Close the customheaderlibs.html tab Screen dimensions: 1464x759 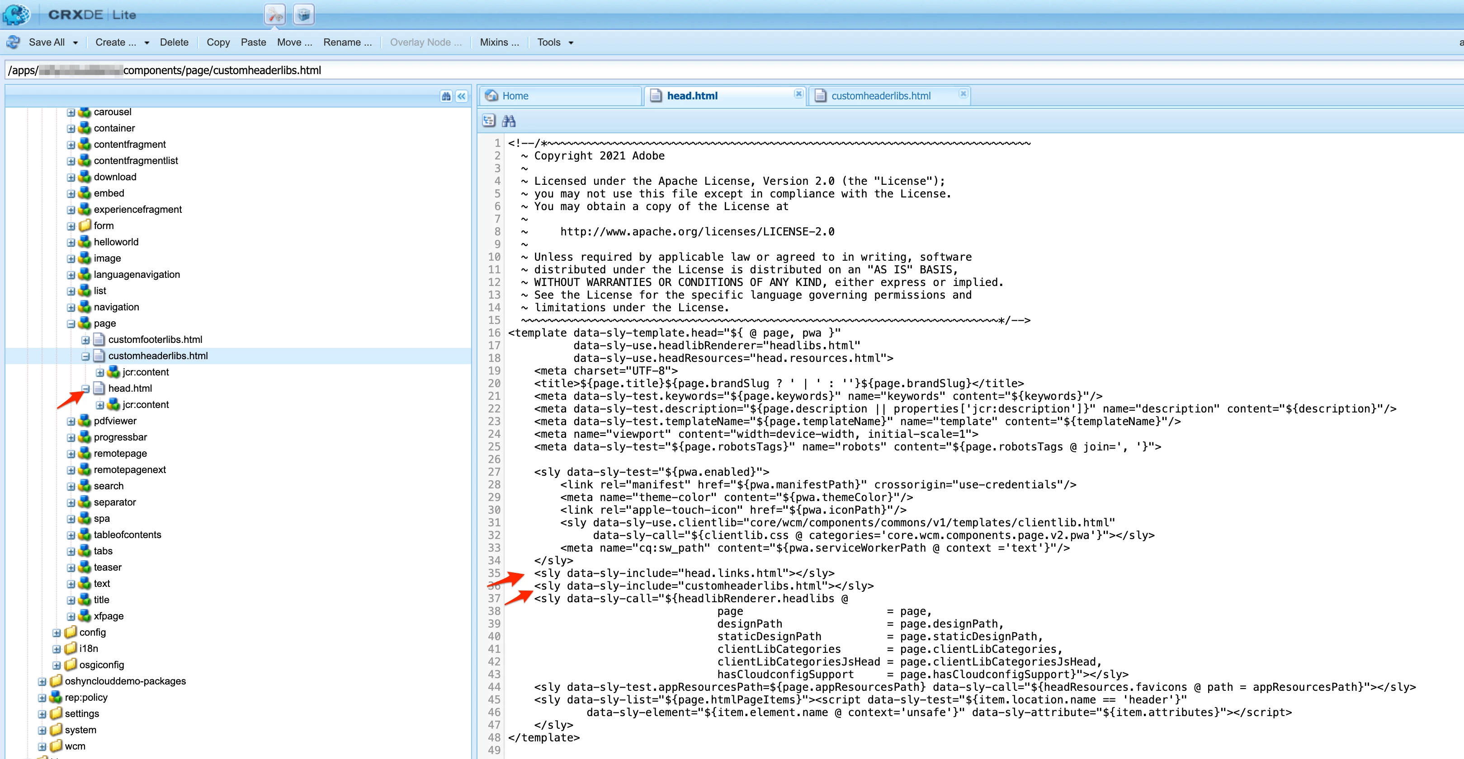(963, 94)
